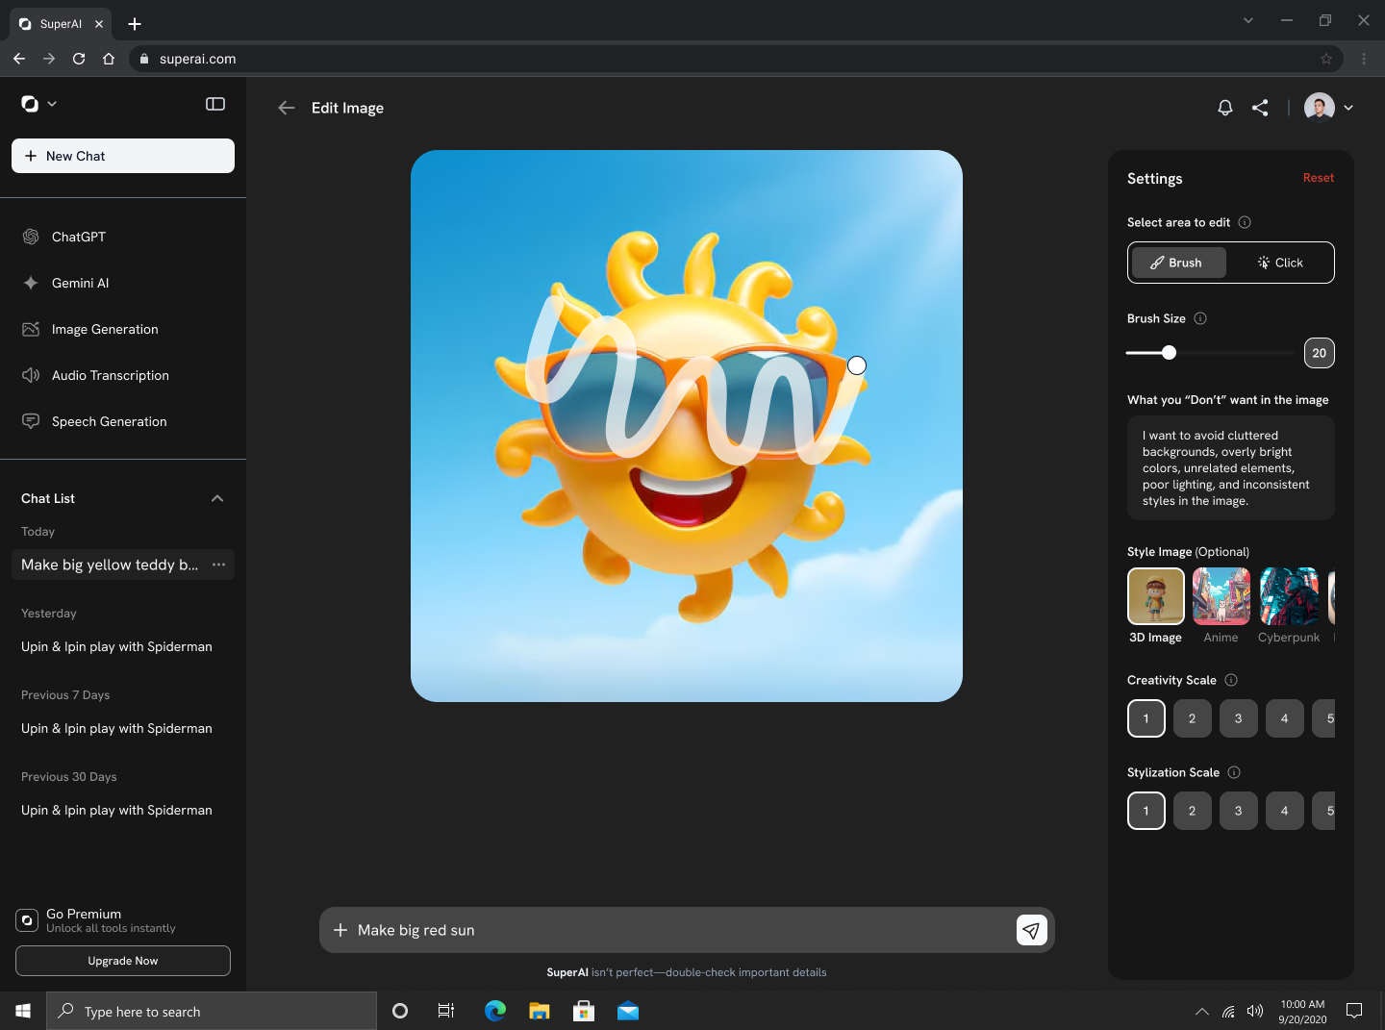Image resolution: width=1385 pixels, height=1030 pixels.
Task: Open Image Generation from sidebar
Action: (105, 329)
